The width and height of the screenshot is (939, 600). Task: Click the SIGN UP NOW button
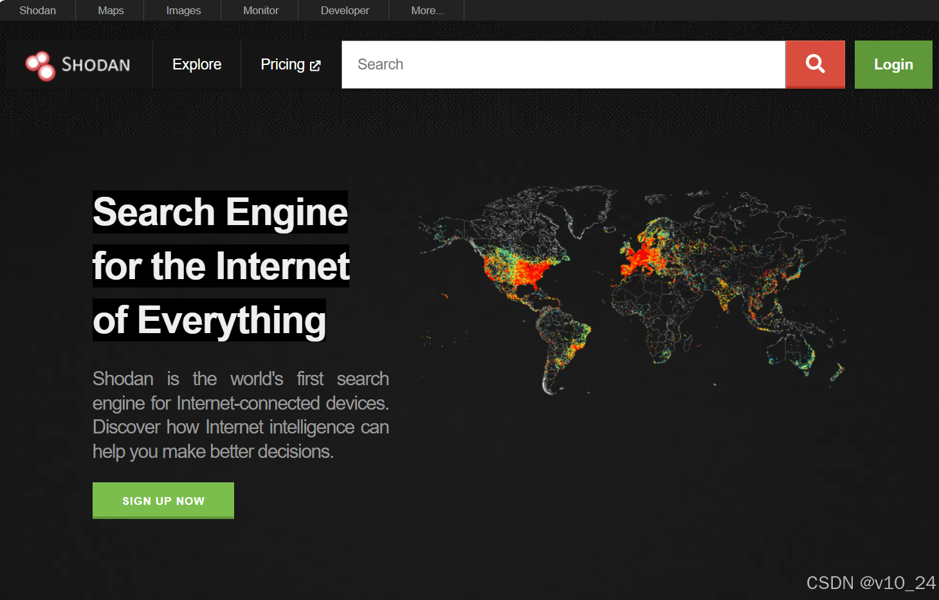[x=163, y=500]
